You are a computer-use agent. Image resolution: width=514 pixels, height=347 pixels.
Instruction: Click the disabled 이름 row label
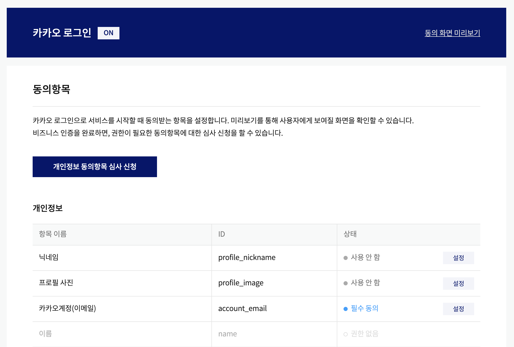46,334
